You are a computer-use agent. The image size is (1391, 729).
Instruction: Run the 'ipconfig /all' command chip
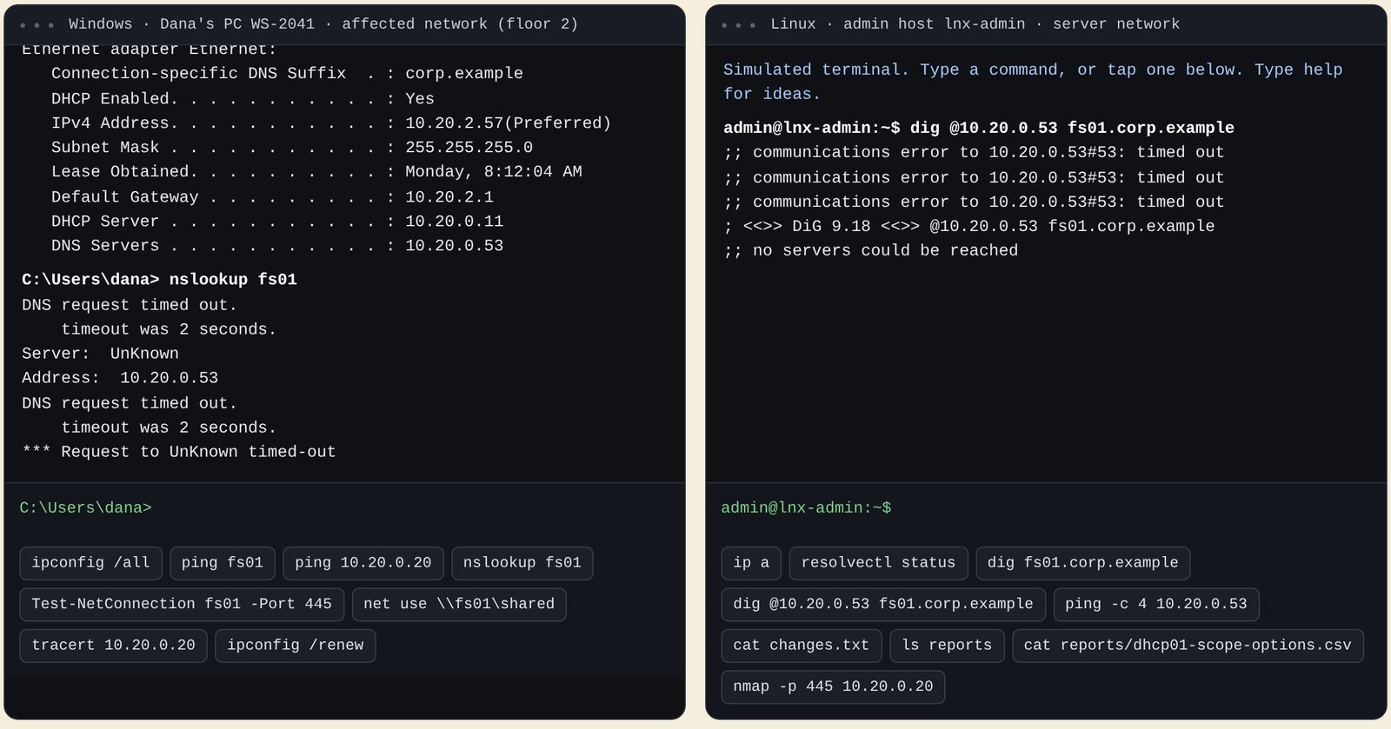click(x=90, y=563)
